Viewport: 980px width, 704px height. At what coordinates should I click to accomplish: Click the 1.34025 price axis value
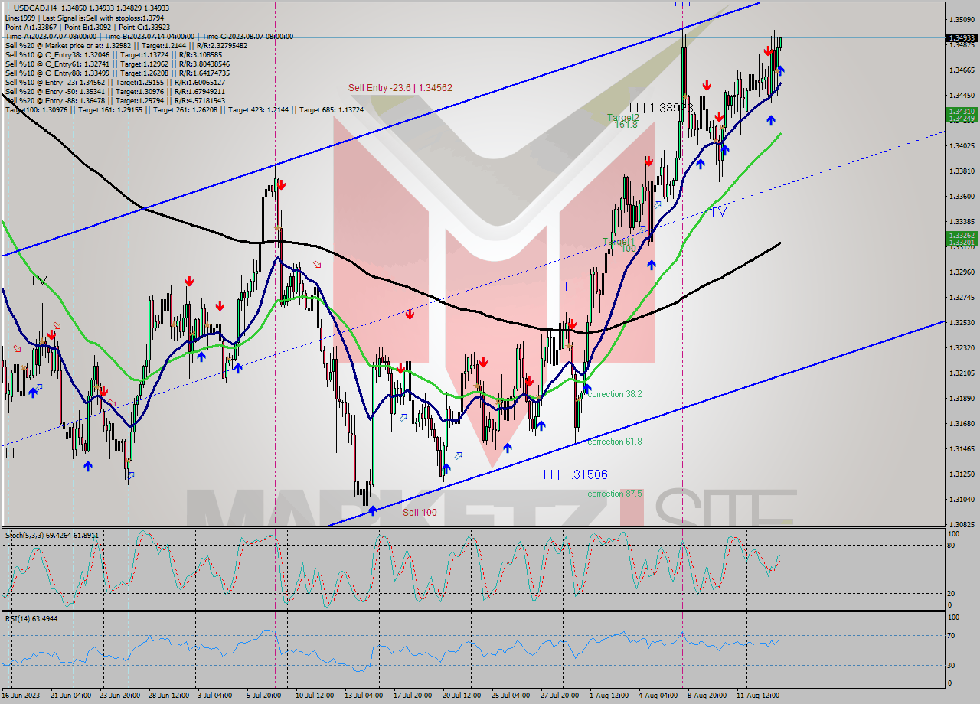point(961,145)
